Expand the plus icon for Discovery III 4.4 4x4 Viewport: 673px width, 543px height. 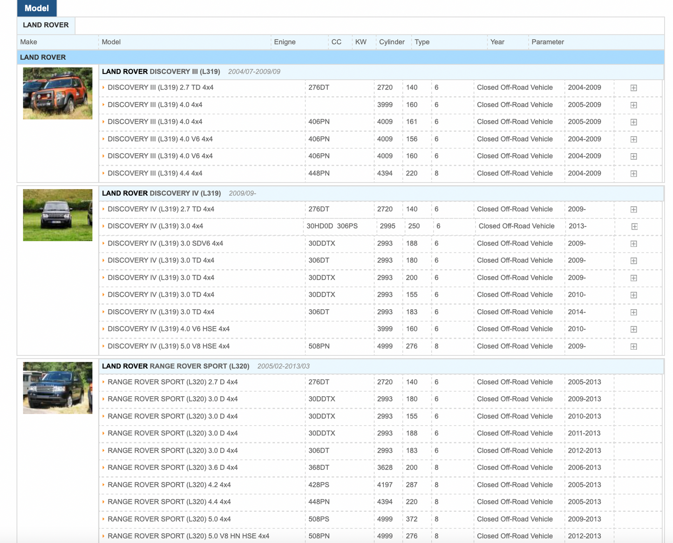coord(633,174)
